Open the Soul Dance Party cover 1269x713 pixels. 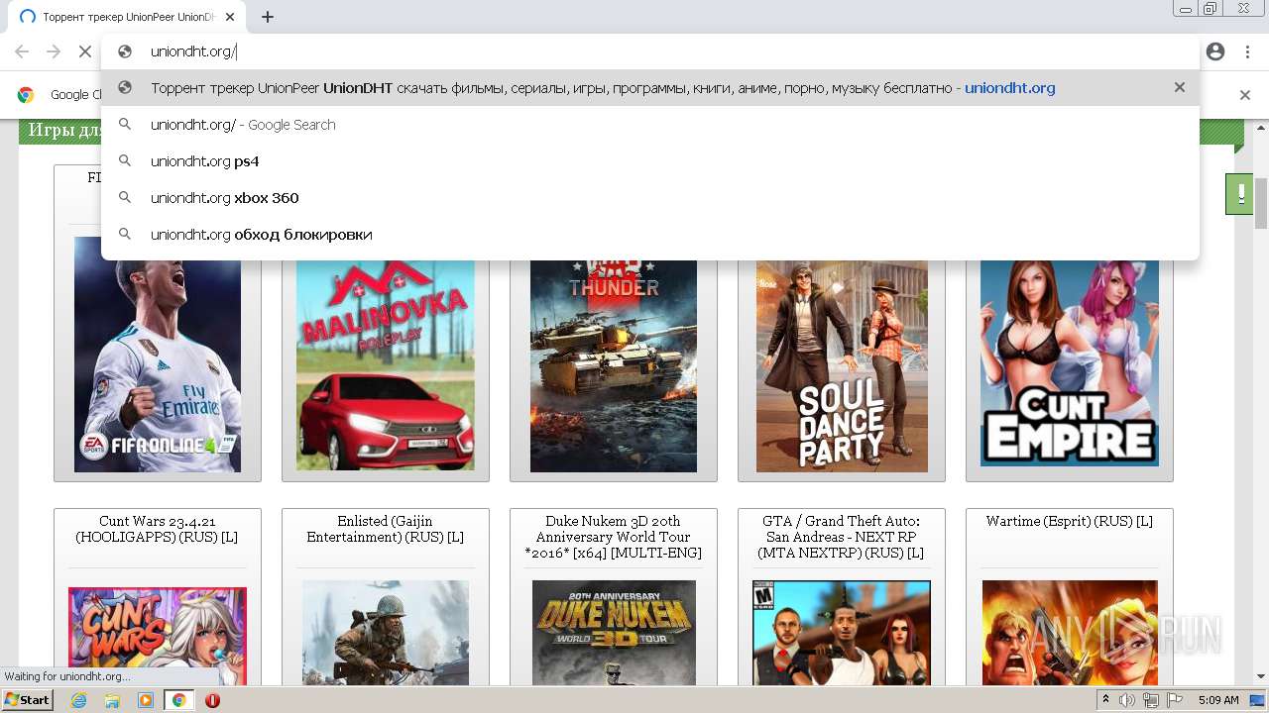click(842, 366)
